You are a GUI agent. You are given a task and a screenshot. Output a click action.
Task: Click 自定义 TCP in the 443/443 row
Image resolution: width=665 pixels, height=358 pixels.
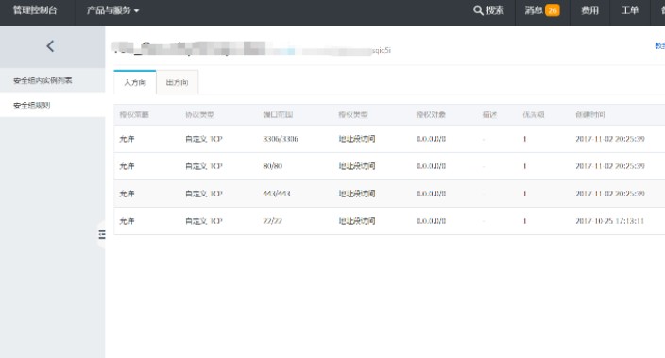tap(204, 194)
